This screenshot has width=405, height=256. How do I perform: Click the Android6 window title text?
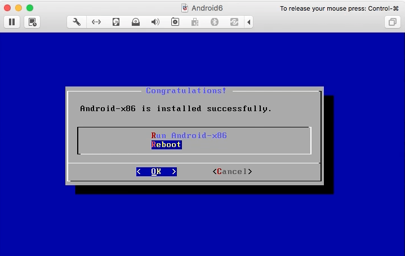pos(207,8)
